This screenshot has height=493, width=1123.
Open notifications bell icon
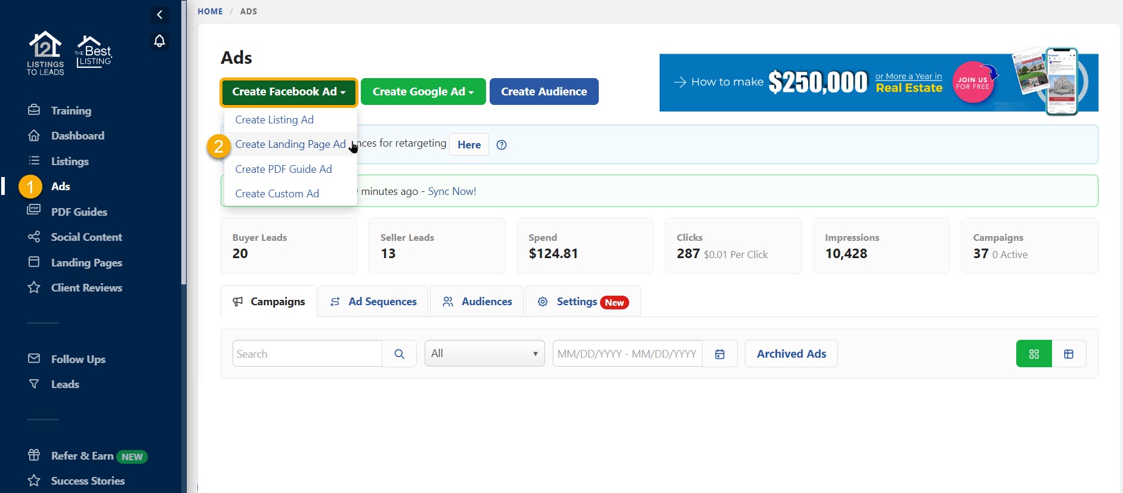pos(159,41)
